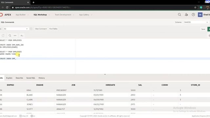The image size is (210, 118).
Task: Sort by the EMPNO column header
Action: tap(10, 85)
